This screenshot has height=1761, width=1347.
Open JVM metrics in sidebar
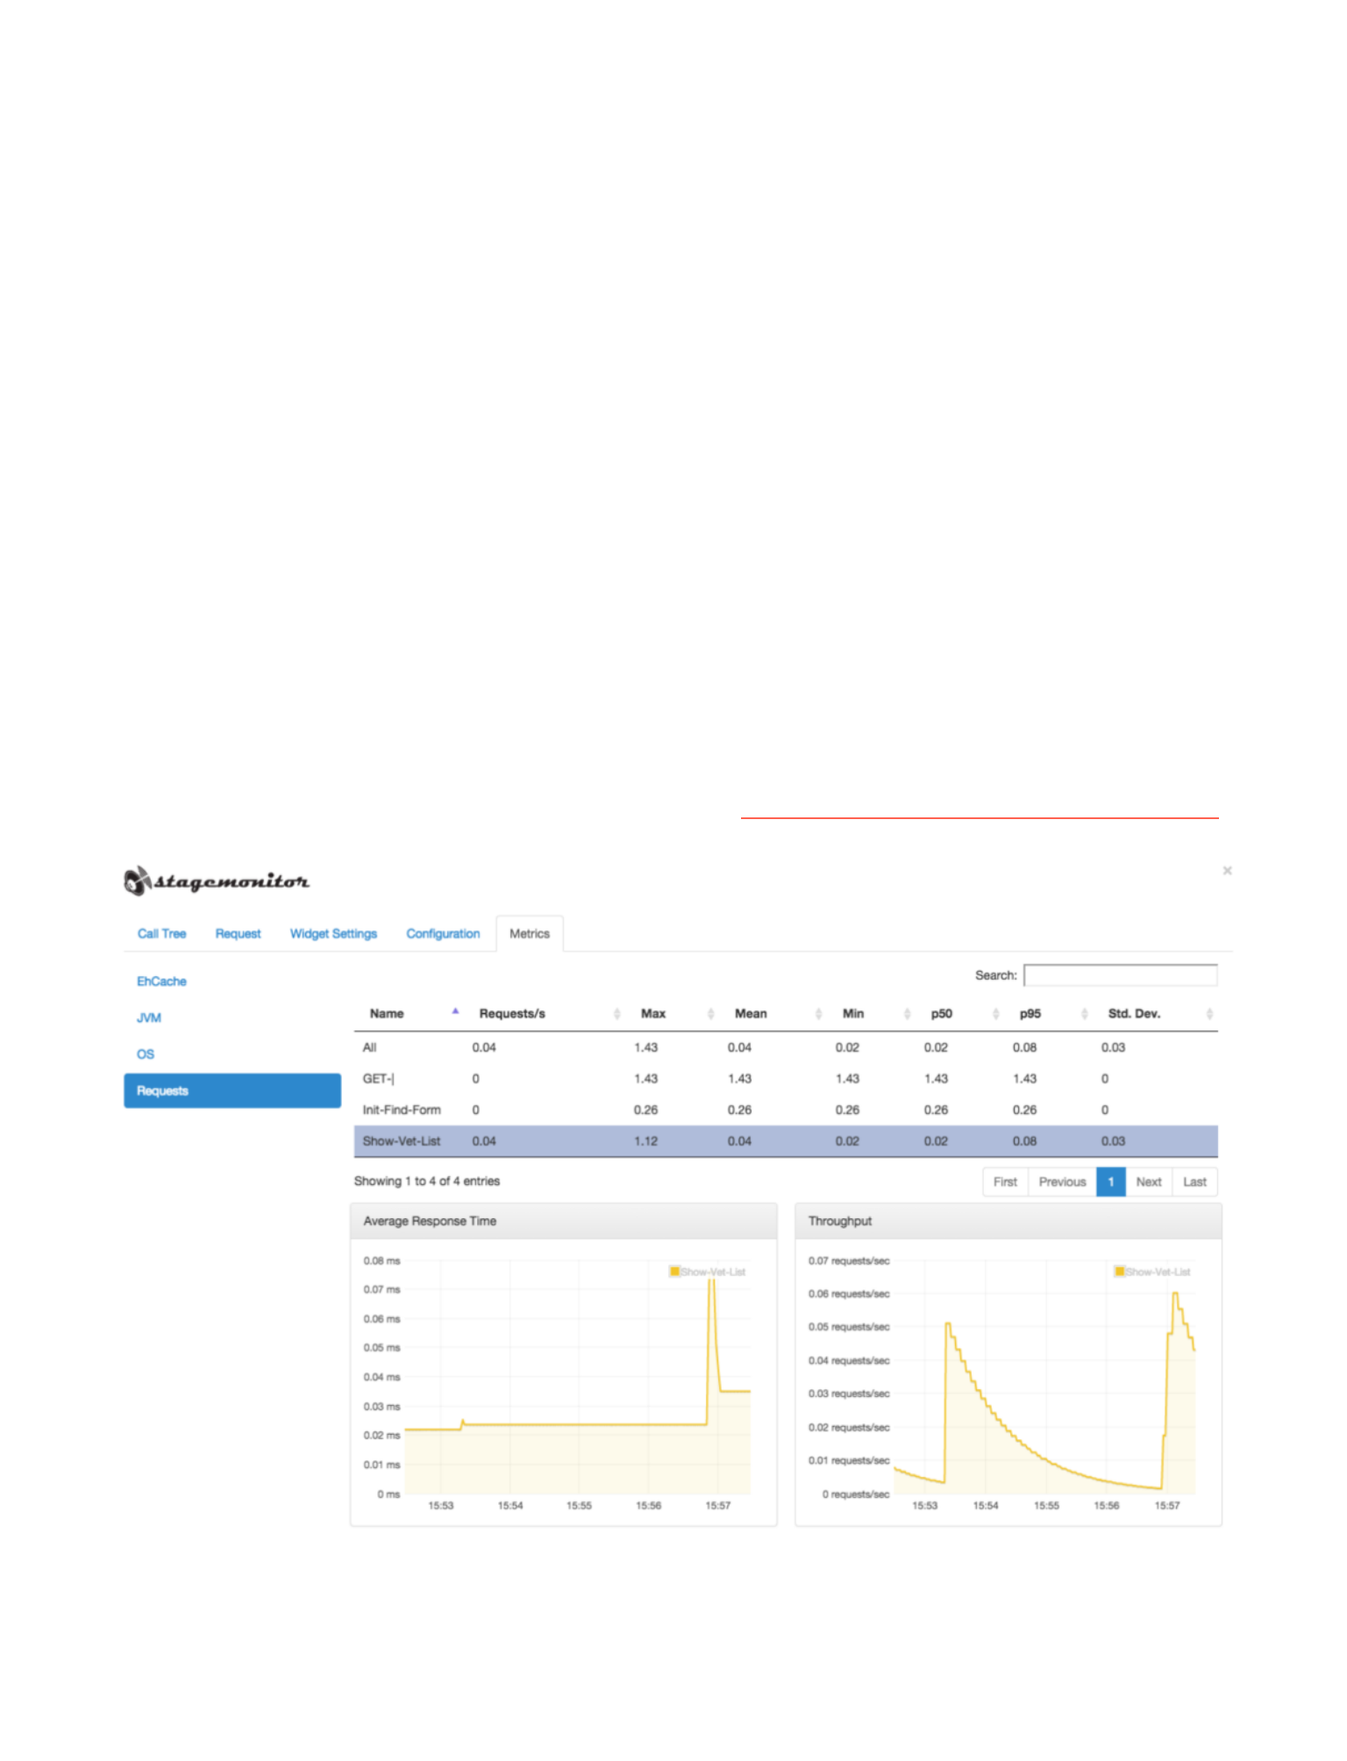tap(149, 1017)
